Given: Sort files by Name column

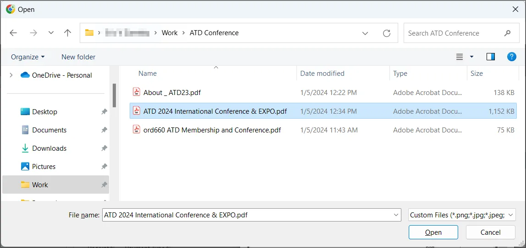Looking at the screenshot, I should tap(147, 74).
